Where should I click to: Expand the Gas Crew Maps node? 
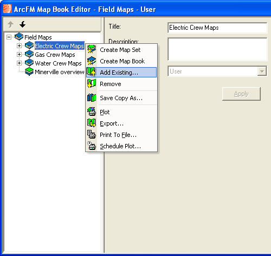pyautogui.click(x=19, y=55)
